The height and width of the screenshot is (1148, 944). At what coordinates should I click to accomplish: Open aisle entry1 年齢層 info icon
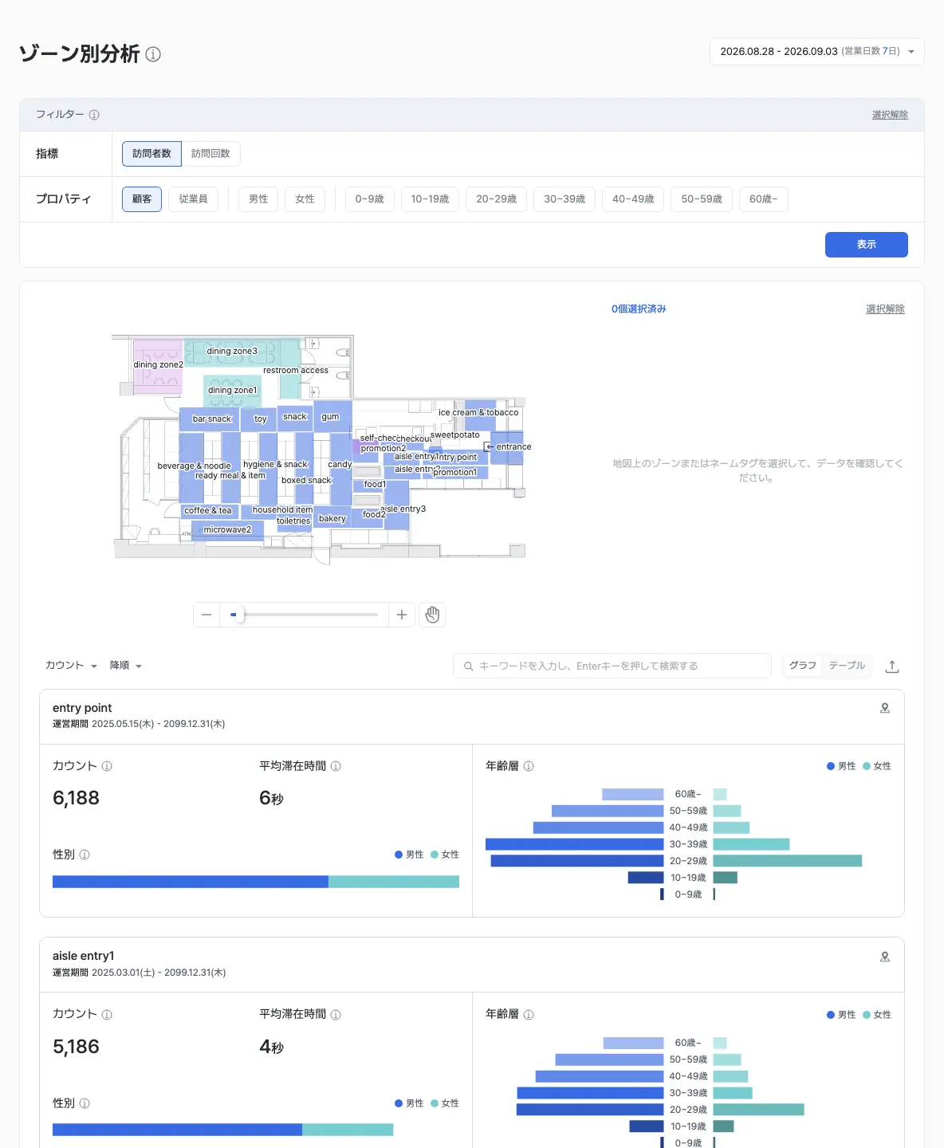click(529, 1015)
